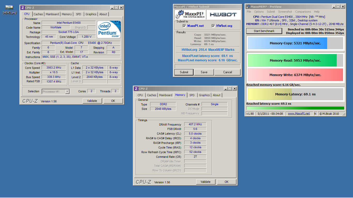353x198 pixels.
Task: Click the Start benchmark button
Action: 264,31
